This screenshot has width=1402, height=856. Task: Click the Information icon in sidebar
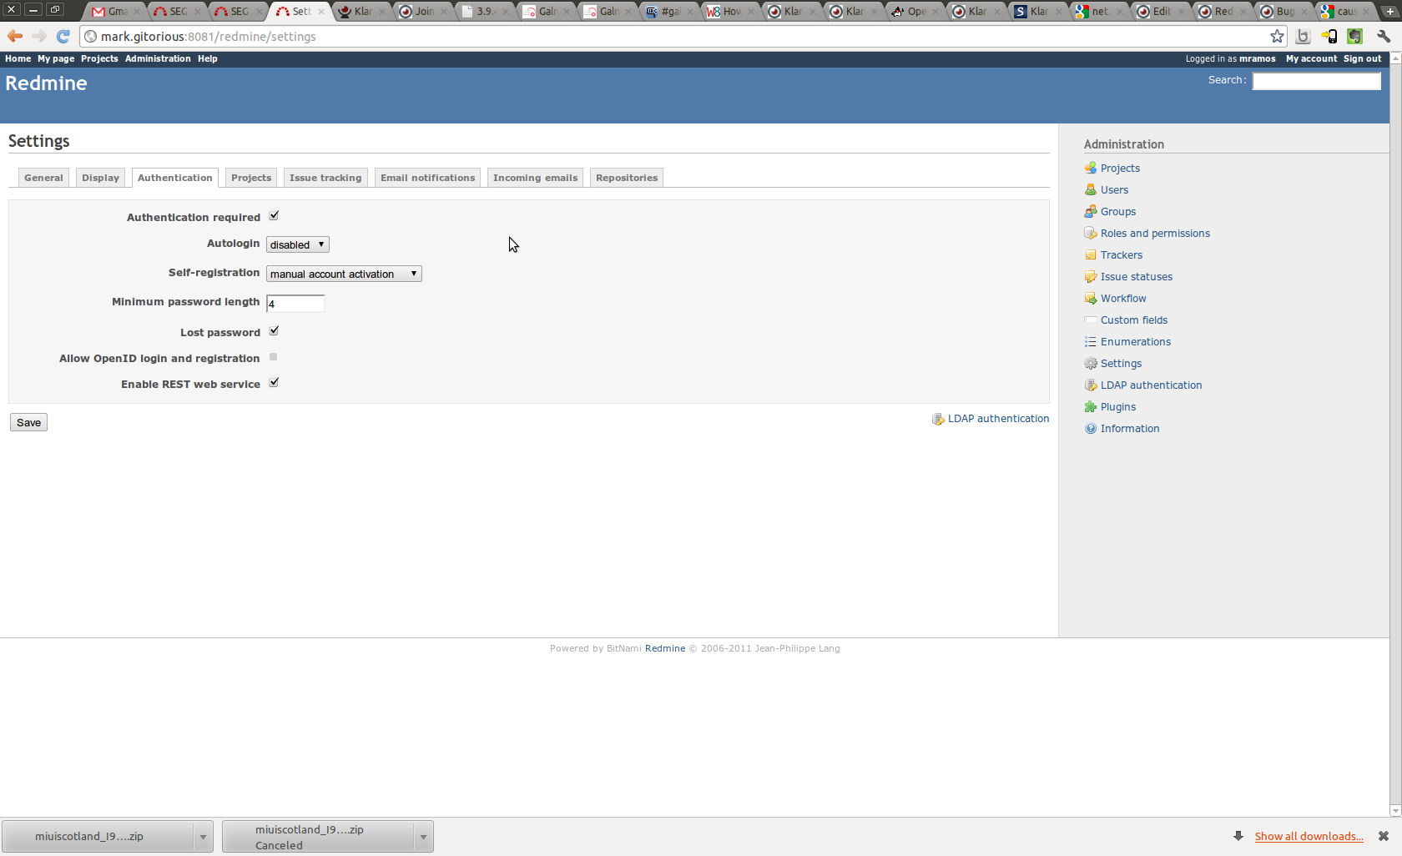point(1090,428)
